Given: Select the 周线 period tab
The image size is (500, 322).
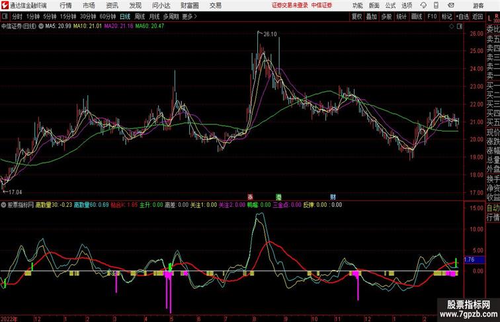Looking at the screenshot, I should (140, 17).
